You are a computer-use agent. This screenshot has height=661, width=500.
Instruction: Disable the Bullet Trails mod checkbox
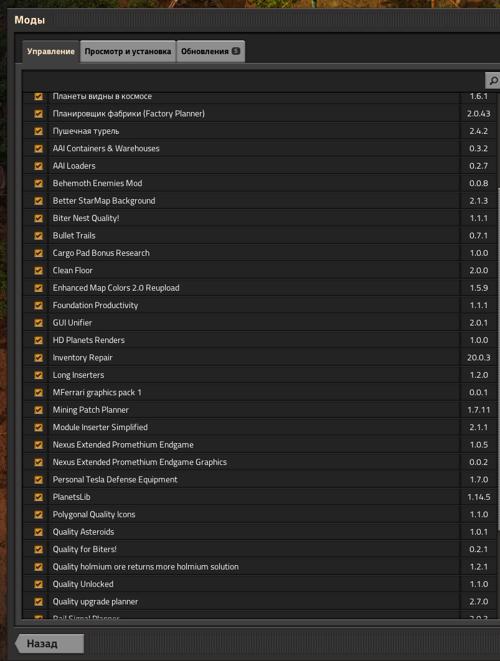(x=39, y=236)
